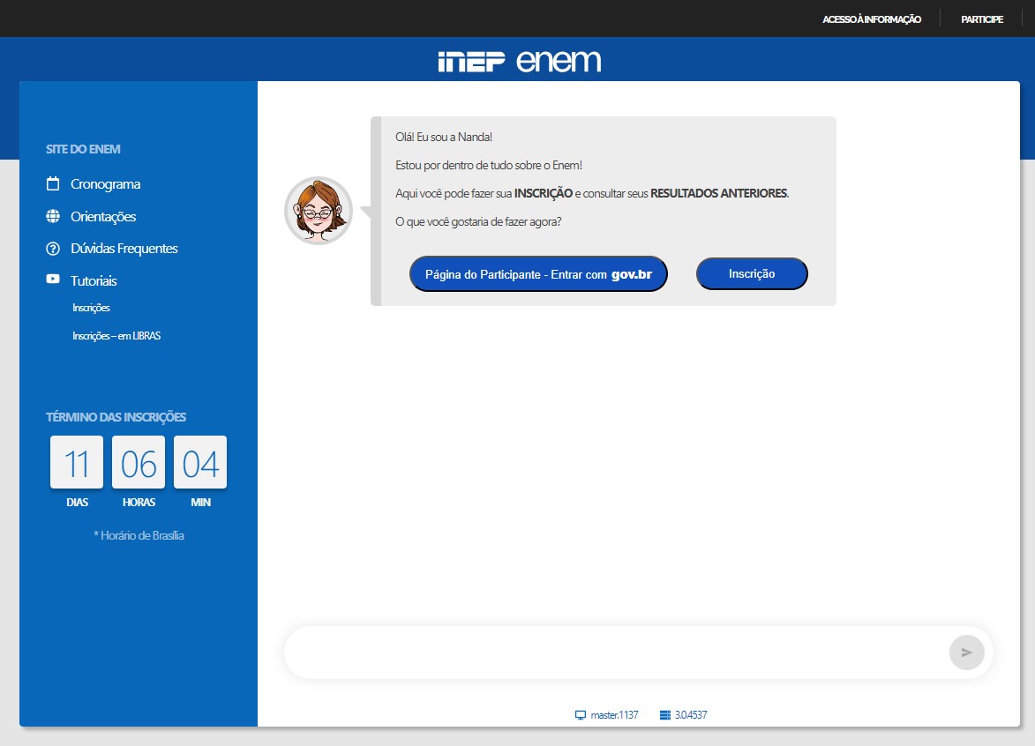Click Página do Participante gov.br button
Screen dimensions: 1035x746
538,274
